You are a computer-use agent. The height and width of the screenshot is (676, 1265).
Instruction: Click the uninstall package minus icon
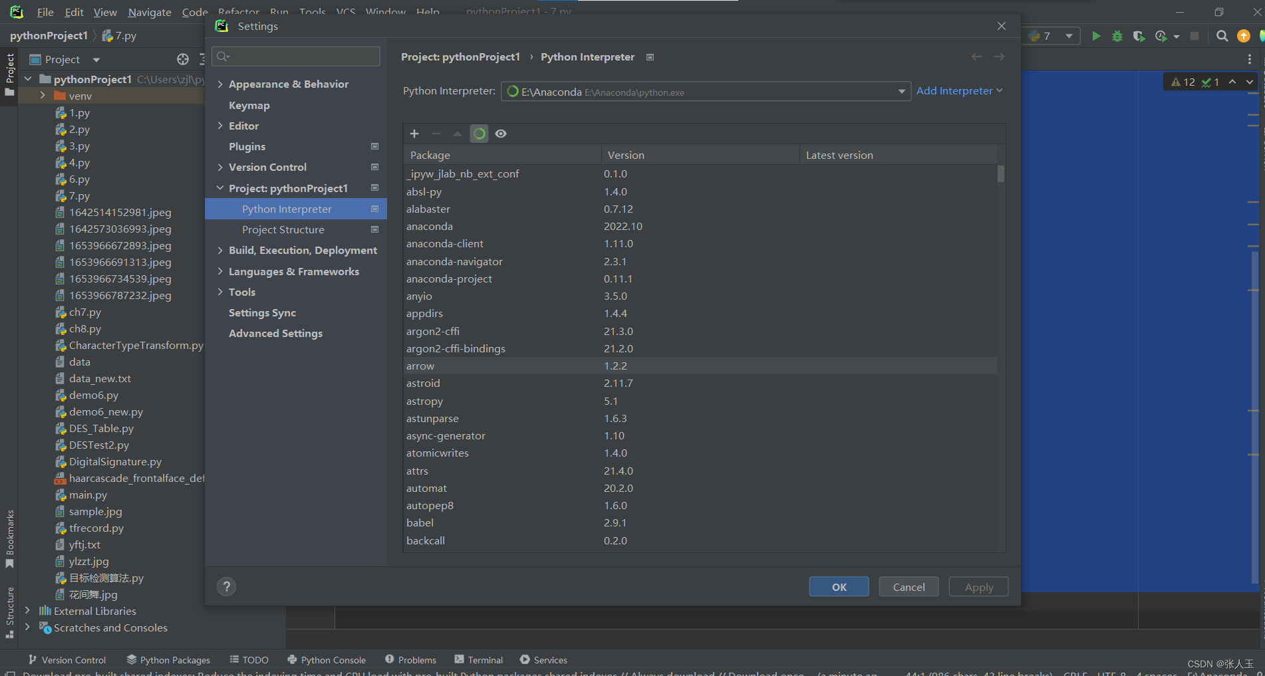pyautogui.click(x=436, y=134)
